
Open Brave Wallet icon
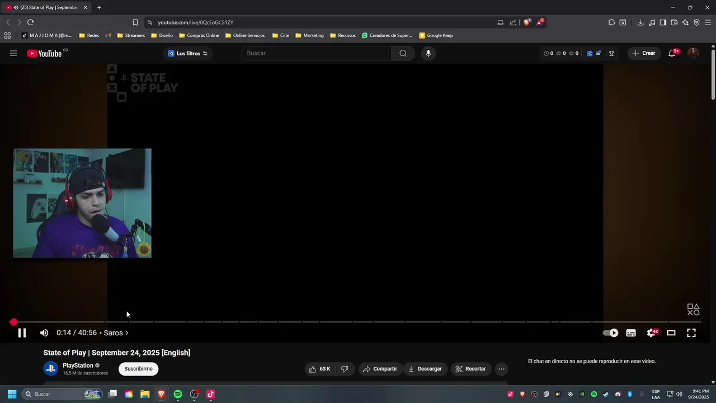click(x=674, y=22)
